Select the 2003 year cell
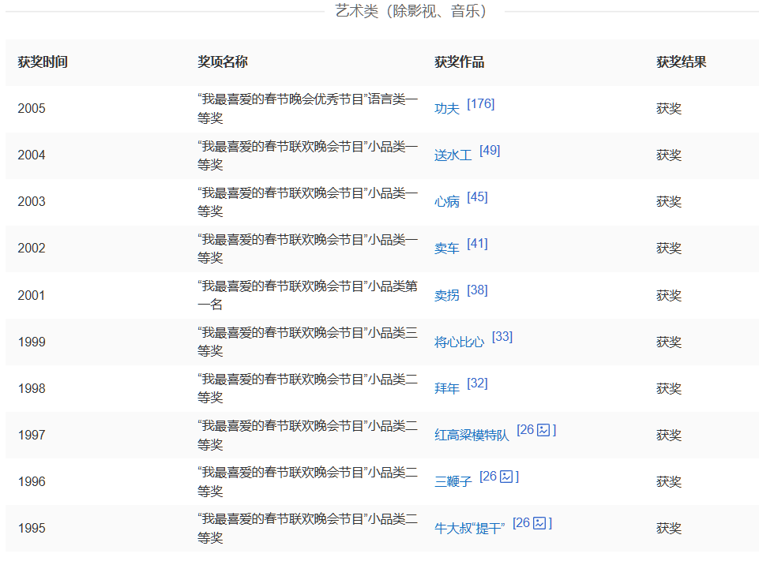759x561 pixels. click(x=32, y=202)
